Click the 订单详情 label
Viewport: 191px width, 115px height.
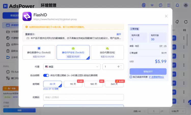point(134,29)
